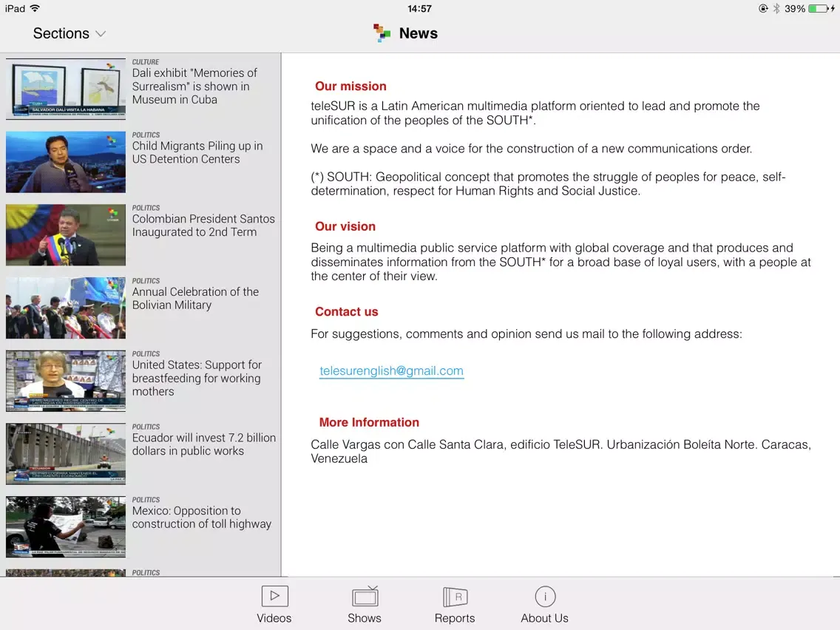Select 'Child Migrants Piling up' headline
Image resolution: width=840 pixels, height=630 pixels.
pos(197,152)
